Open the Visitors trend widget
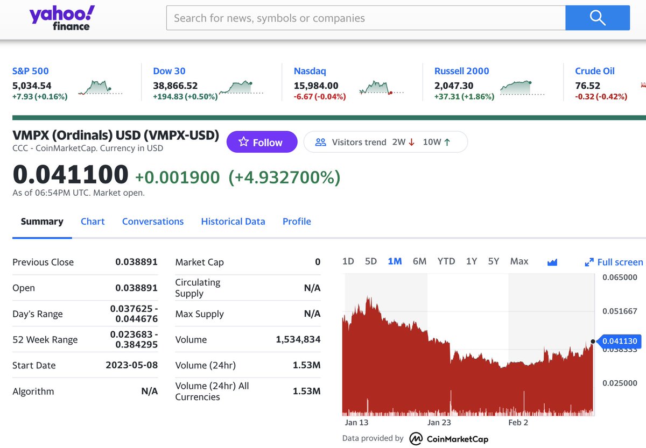 click(x=385, y=142)
